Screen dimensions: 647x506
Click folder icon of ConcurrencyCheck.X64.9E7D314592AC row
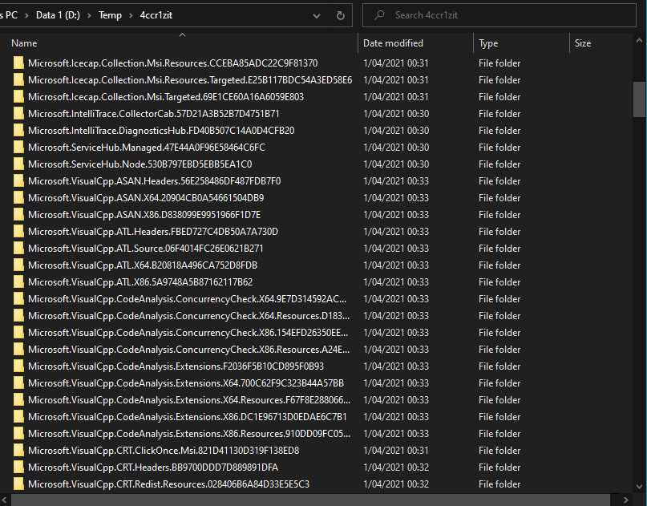point(18,299)
